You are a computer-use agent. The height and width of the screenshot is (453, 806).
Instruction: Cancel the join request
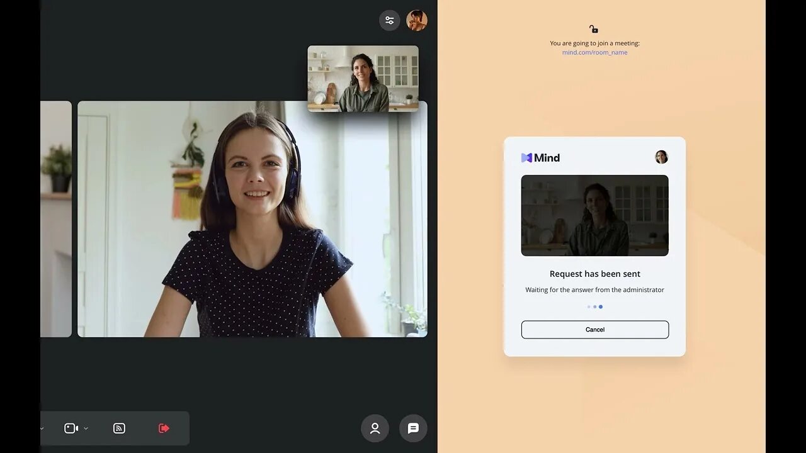(595, 330)
